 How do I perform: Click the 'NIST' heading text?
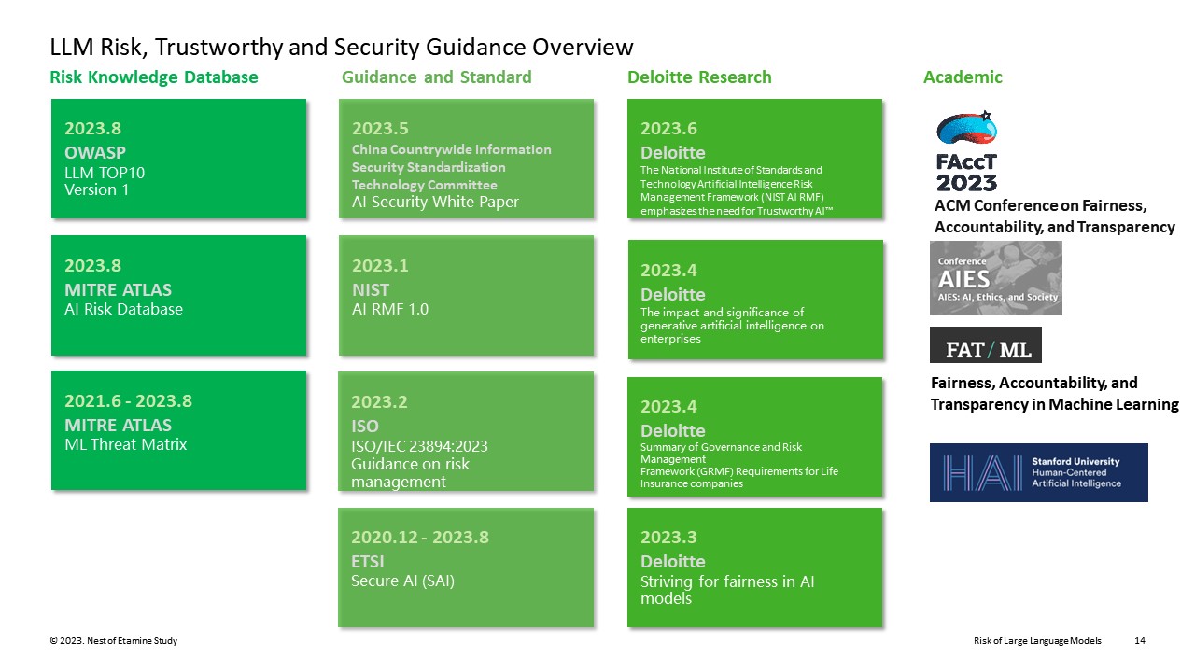pos(371,290)
